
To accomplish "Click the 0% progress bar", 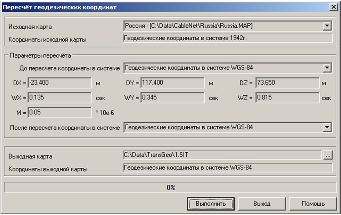I will pyautogui.click(x=170, y=188).
